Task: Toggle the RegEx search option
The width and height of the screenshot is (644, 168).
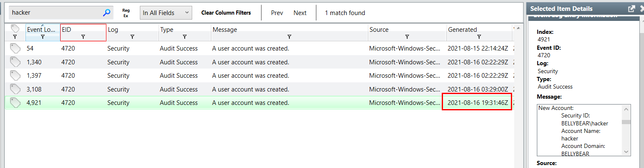Action: pos(126,13)
